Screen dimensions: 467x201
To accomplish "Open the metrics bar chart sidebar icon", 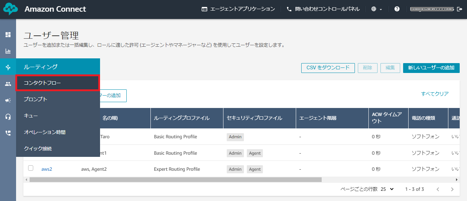I will (x=8, y=51).
